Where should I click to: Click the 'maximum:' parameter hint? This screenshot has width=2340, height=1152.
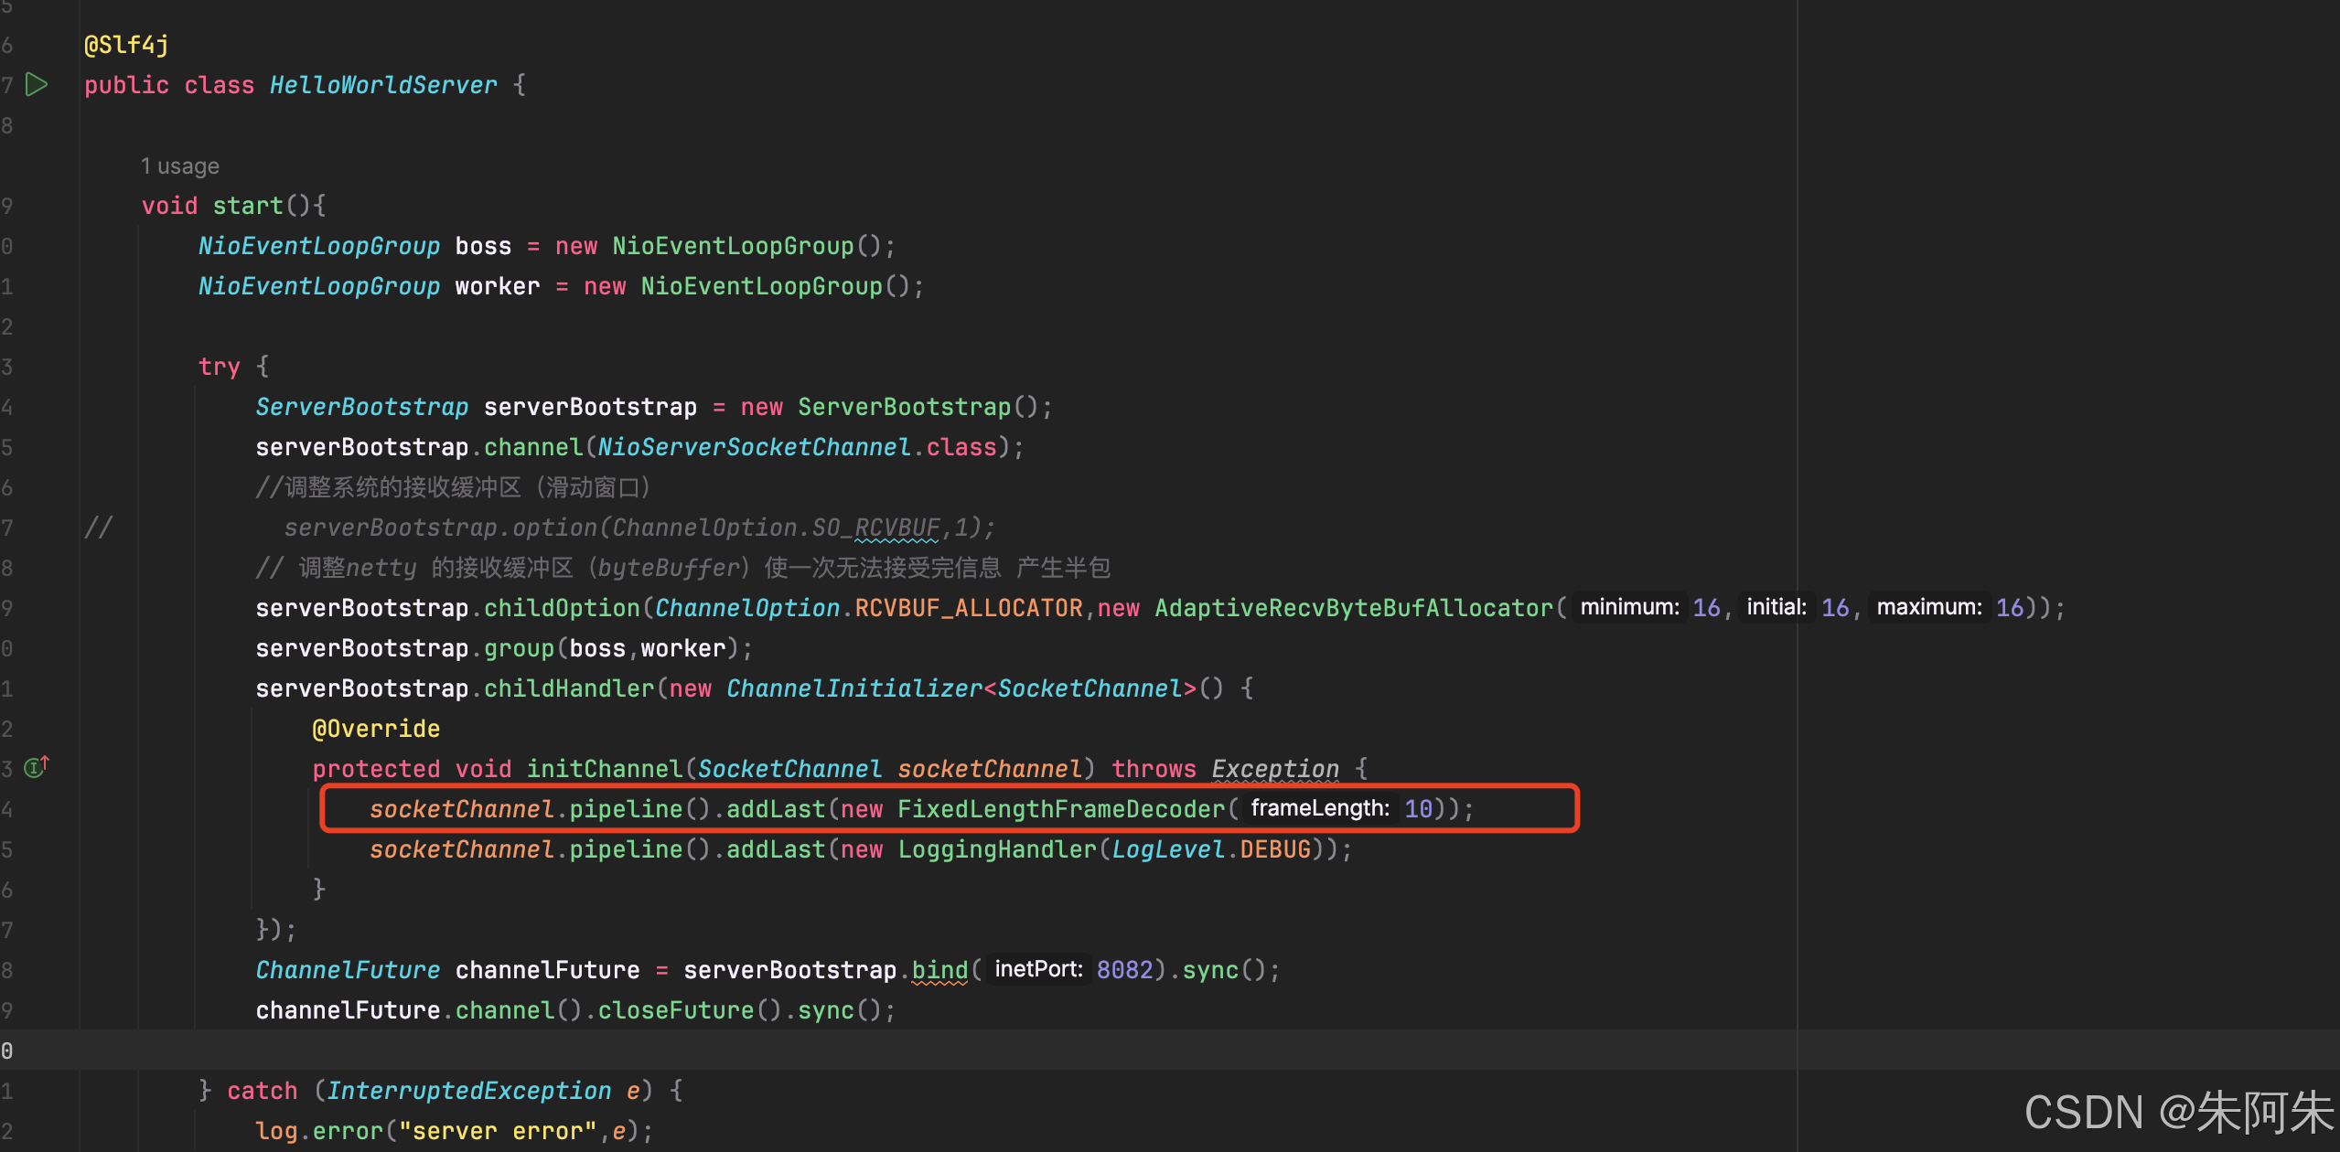point(1929,607)
